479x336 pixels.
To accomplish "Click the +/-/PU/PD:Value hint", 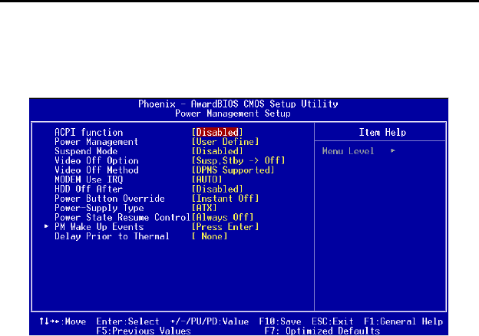I will coord(210,321).
